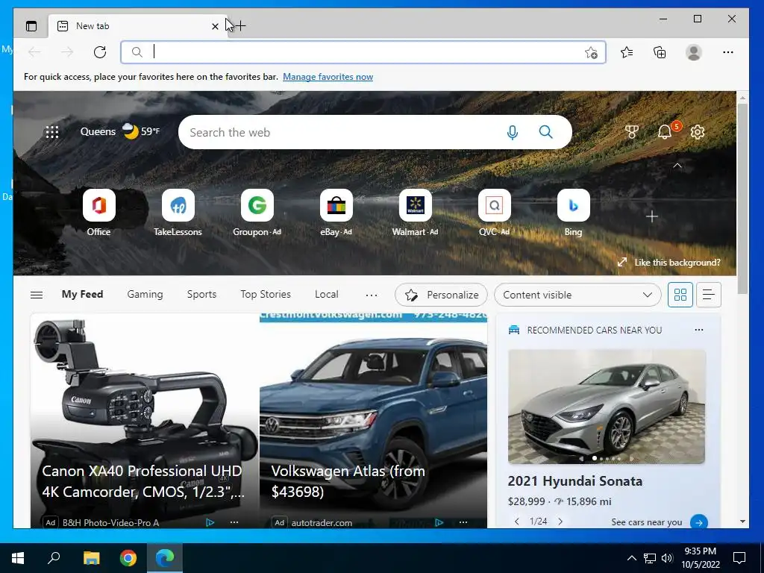The width and height of the screenshot is (764, 573).
Task: Add this page to favorites star icon
Action: click(591, 53)
